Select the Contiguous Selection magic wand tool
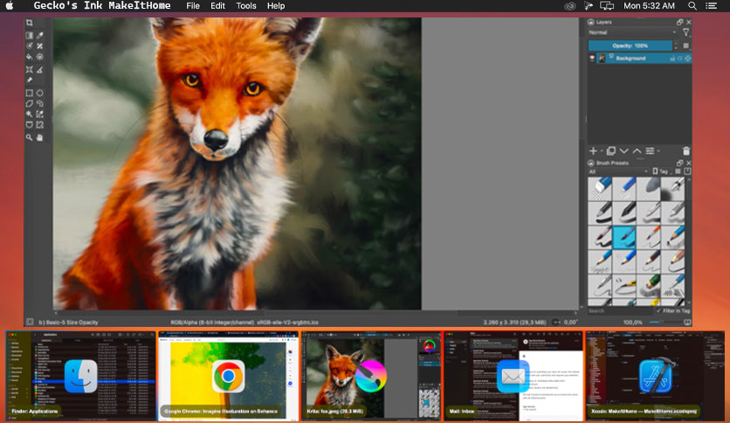730x423 pixels. pos(30,114)
